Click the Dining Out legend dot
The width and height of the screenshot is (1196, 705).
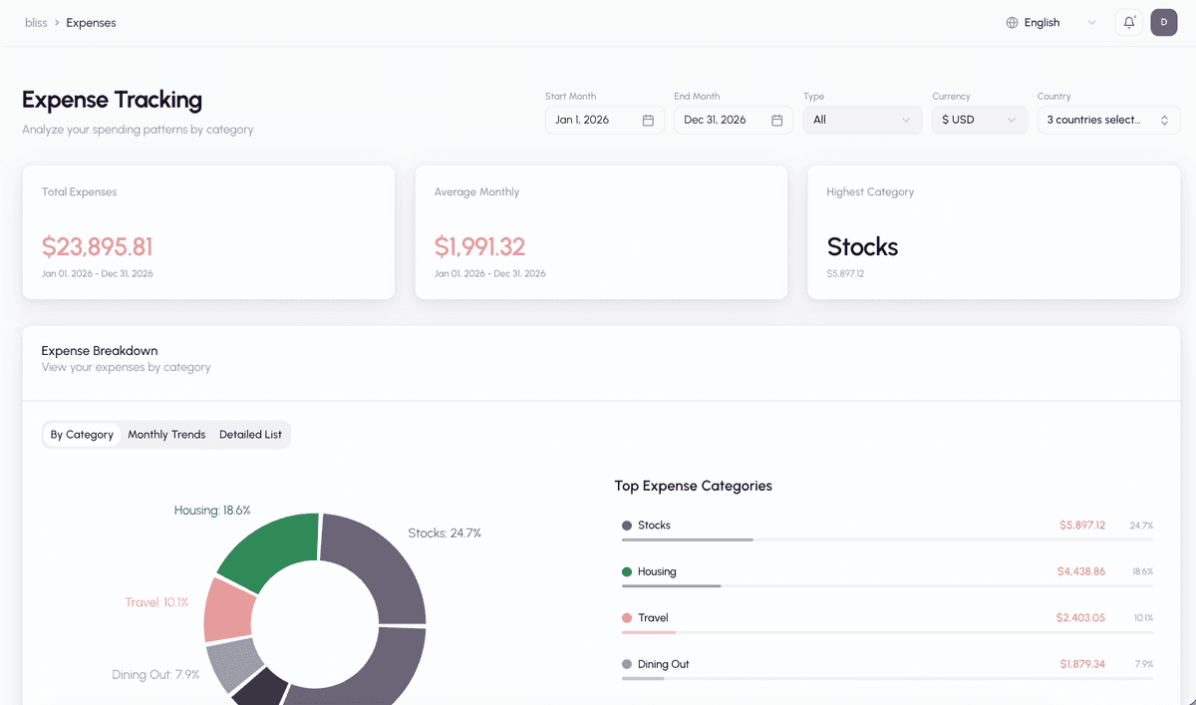(628, 663)
